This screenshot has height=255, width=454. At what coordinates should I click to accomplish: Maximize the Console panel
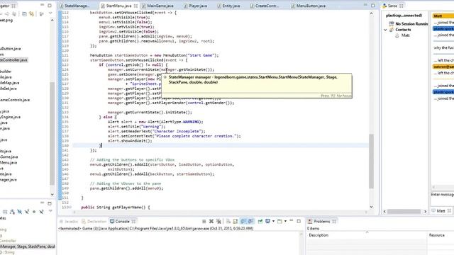tap(299, 221)
